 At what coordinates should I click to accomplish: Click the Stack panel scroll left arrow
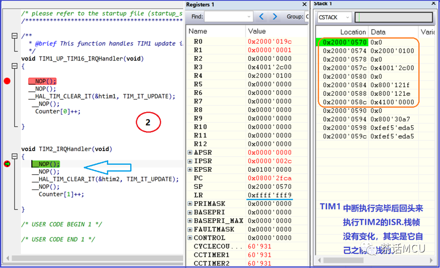(x=319, y=260)
